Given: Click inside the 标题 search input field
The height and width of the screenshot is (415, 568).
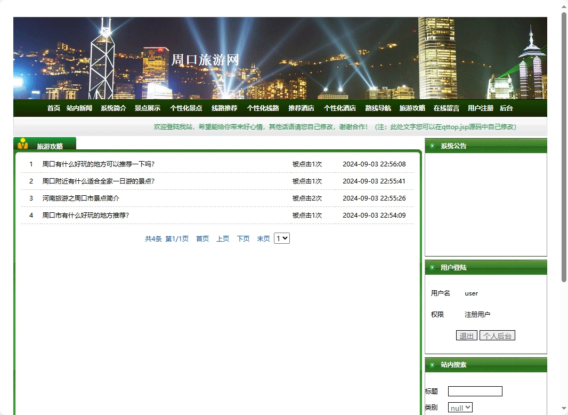Looking at the screenshot, I should tap(475, 391).
